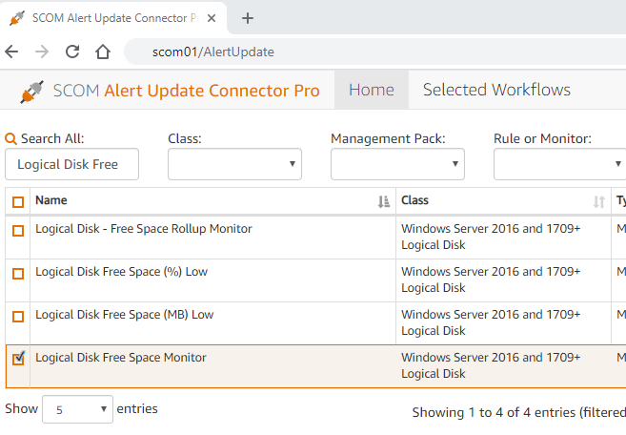The width and height of the screenshot is (626, 435).
Task: Select the SCOM Alert Update Connector browser tab
Action: pos(113,18)
